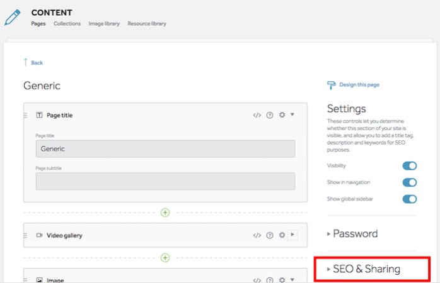440x283 pixels.
Task: Open help for Page title block
Action: click(x=270, y=115)
